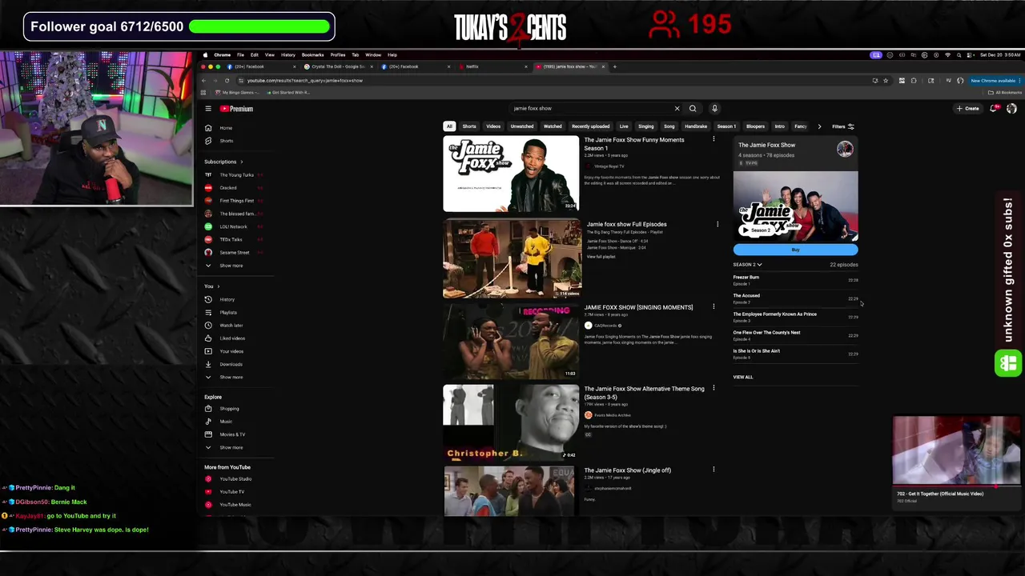Click the YouTube Premium logo
This screenshot has width=1025, height=576.
coord(236,109)
